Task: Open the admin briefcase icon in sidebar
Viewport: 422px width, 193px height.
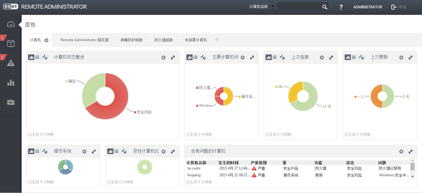Action: tap(11, 102)
